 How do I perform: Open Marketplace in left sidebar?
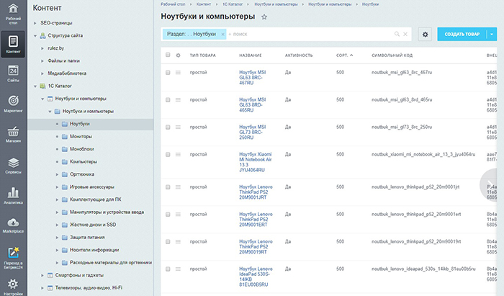[x=13, y=225]
